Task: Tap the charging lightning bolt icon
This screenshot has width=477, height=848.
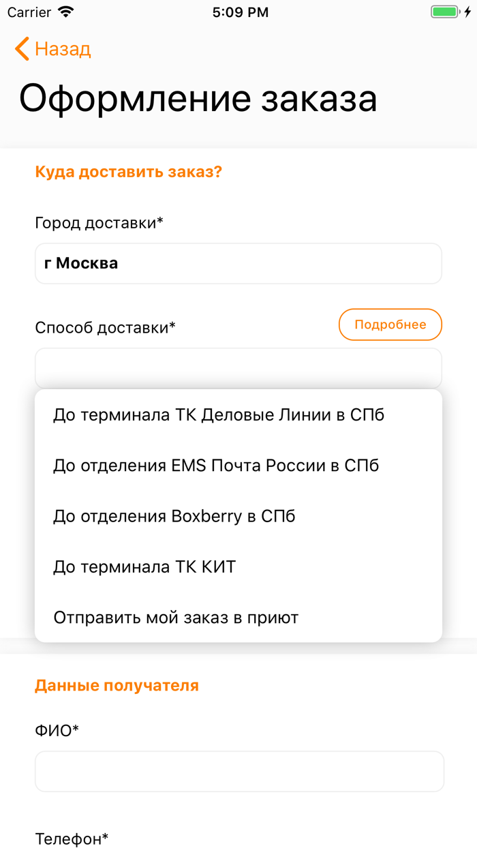Action: pos(467,11)
